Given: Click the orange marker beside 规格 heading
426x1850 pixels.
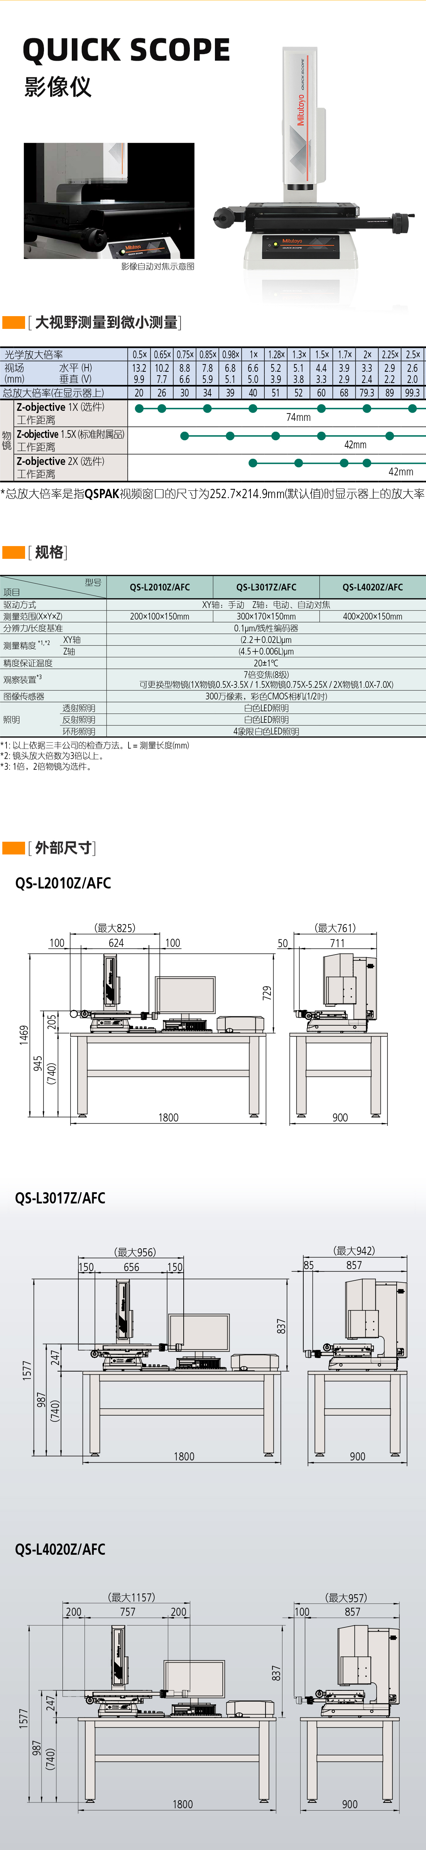Looking at the screenshot, I should pyautogui.click(x=14, y=552).
